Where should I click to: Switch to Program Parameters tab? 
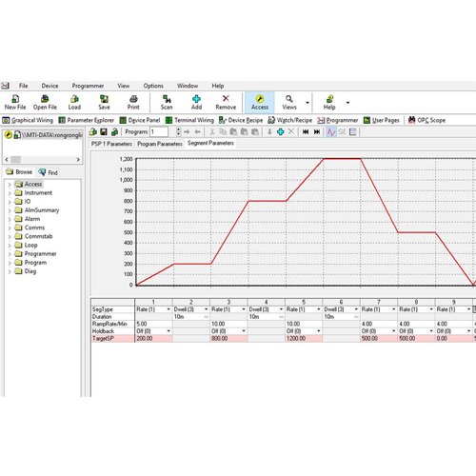tap(160, 144)
